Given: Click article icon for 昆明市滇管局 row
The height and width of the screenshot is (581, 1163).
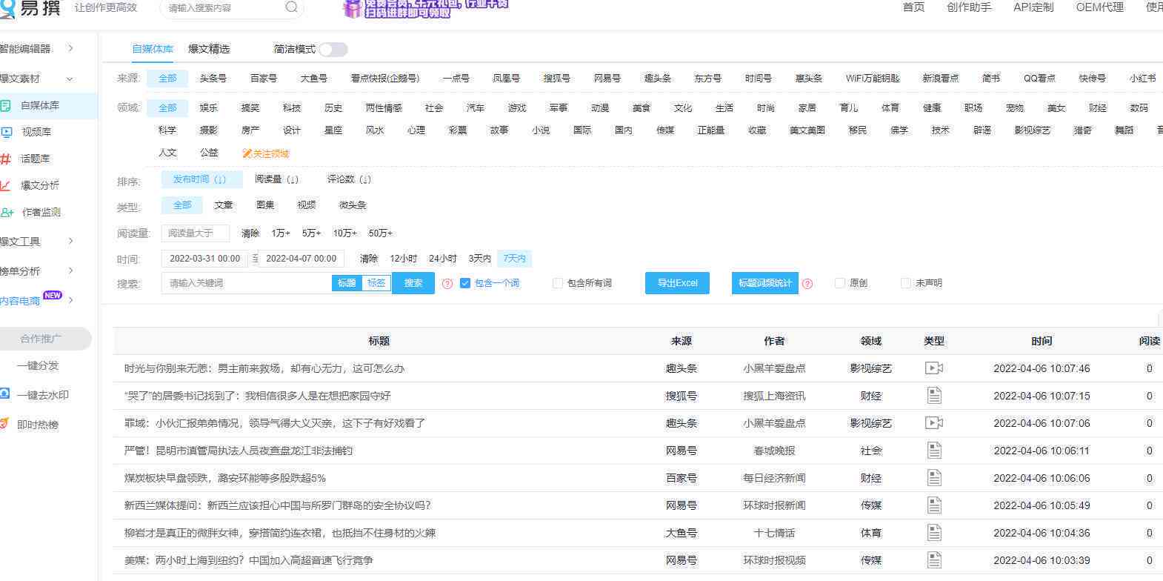Looking at the screenshot, I should point(934,451).
